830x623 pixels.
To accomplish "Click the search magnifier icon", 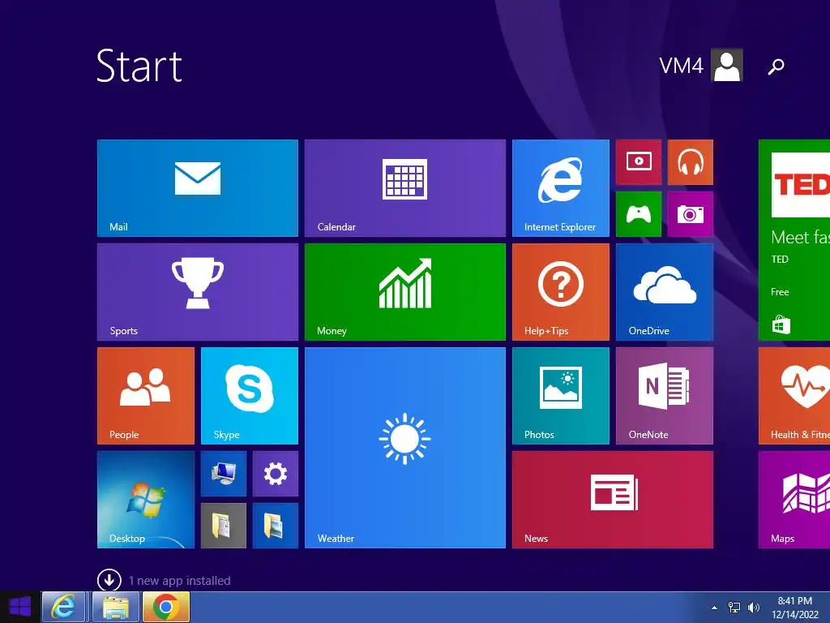I will tap(776, 67).
